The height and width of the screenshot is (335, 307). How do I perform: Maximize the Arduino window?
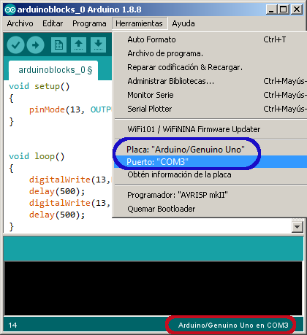click(x=284, y=9)
